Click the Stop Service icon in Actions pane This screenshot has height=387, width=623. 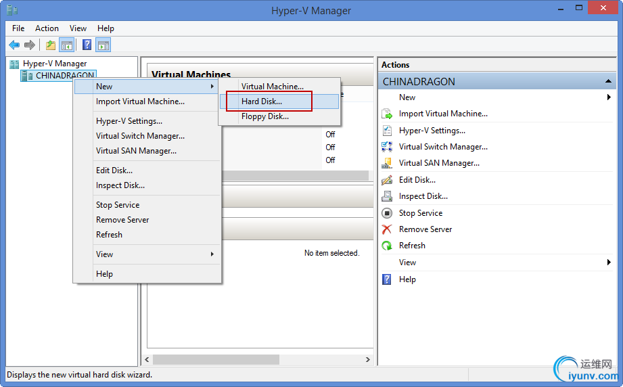[387, 213]
